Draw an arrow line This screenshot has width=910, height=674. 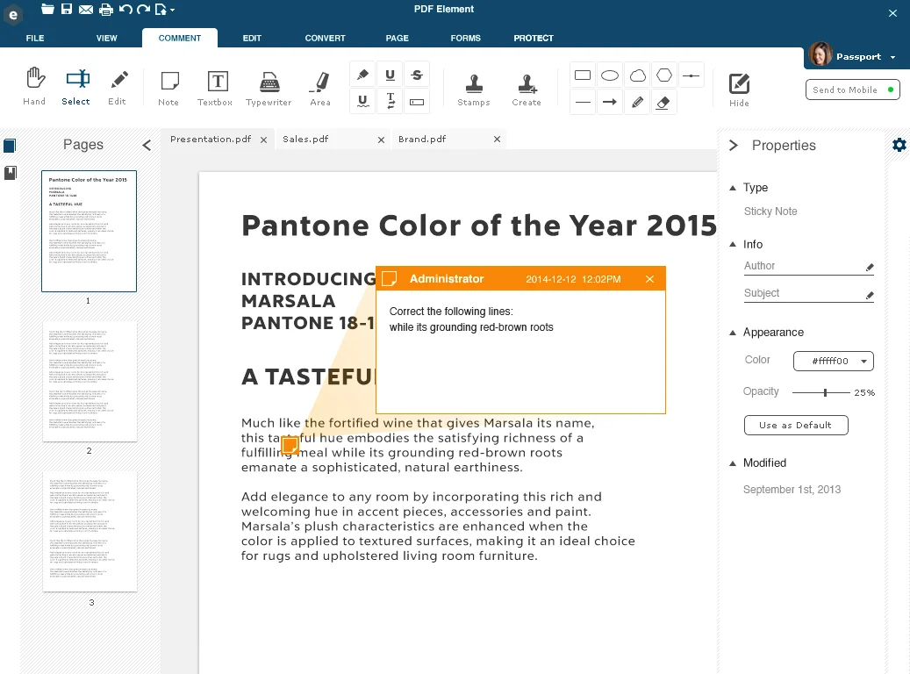tap(610, 102)
